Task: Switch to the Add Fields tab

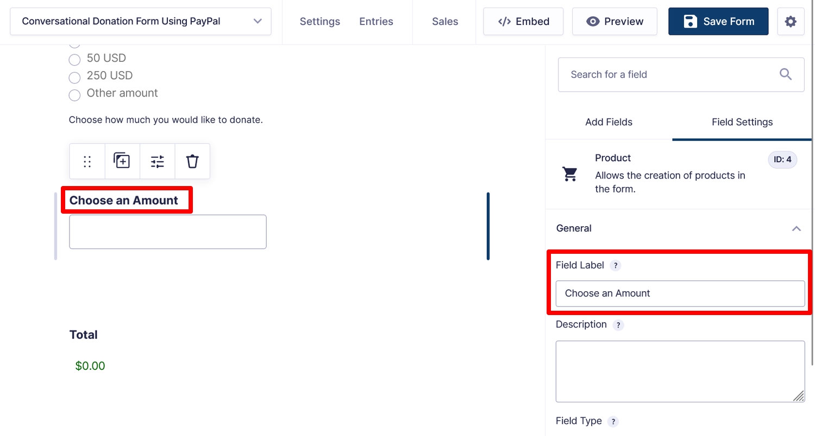Action: click(609, 122)
